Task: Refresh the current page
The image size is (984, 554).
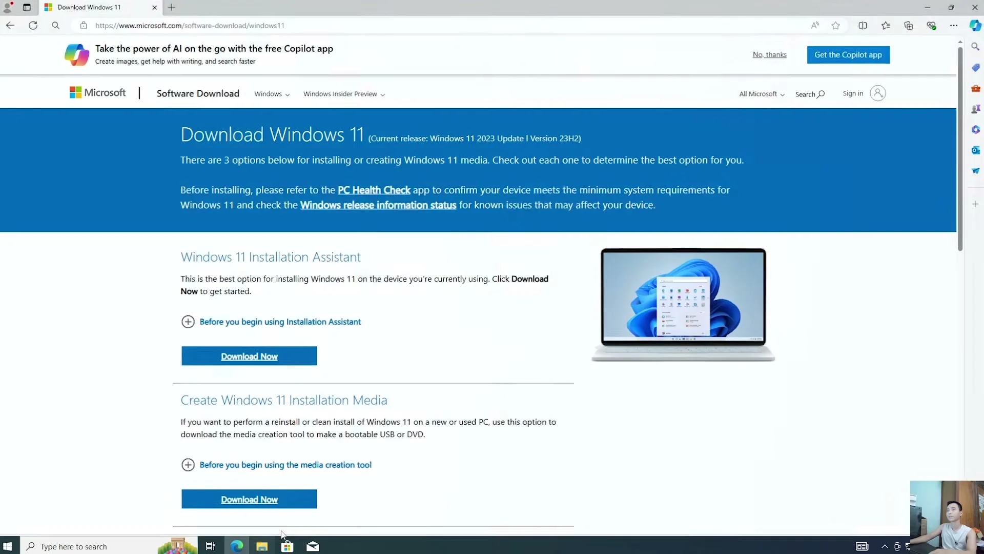Action: pyautogui.click(x=33, y=25)
